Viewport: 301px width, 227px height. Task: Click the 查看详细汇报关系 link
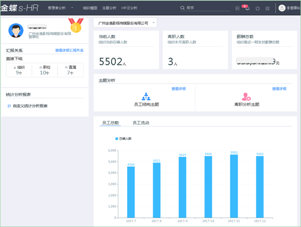click(x=69, y=50)
